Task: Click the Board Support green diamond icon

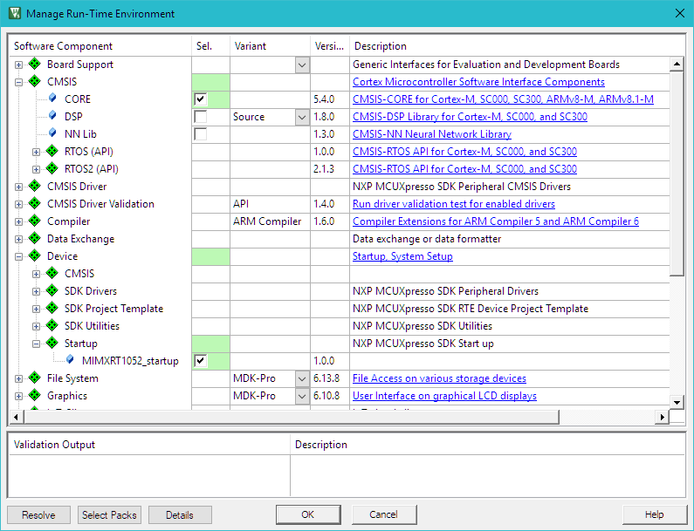Action: [x=35, y=65]
